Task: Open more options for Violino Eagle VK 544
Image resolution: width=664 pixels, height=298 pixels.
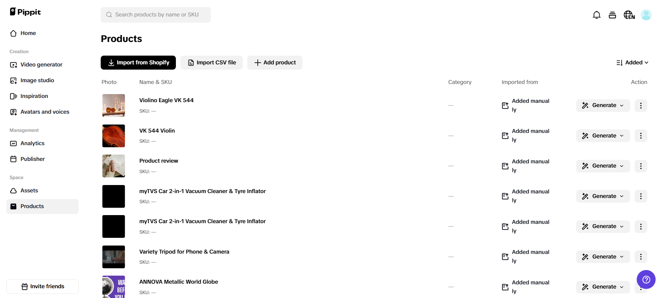Action: [641, 106]
